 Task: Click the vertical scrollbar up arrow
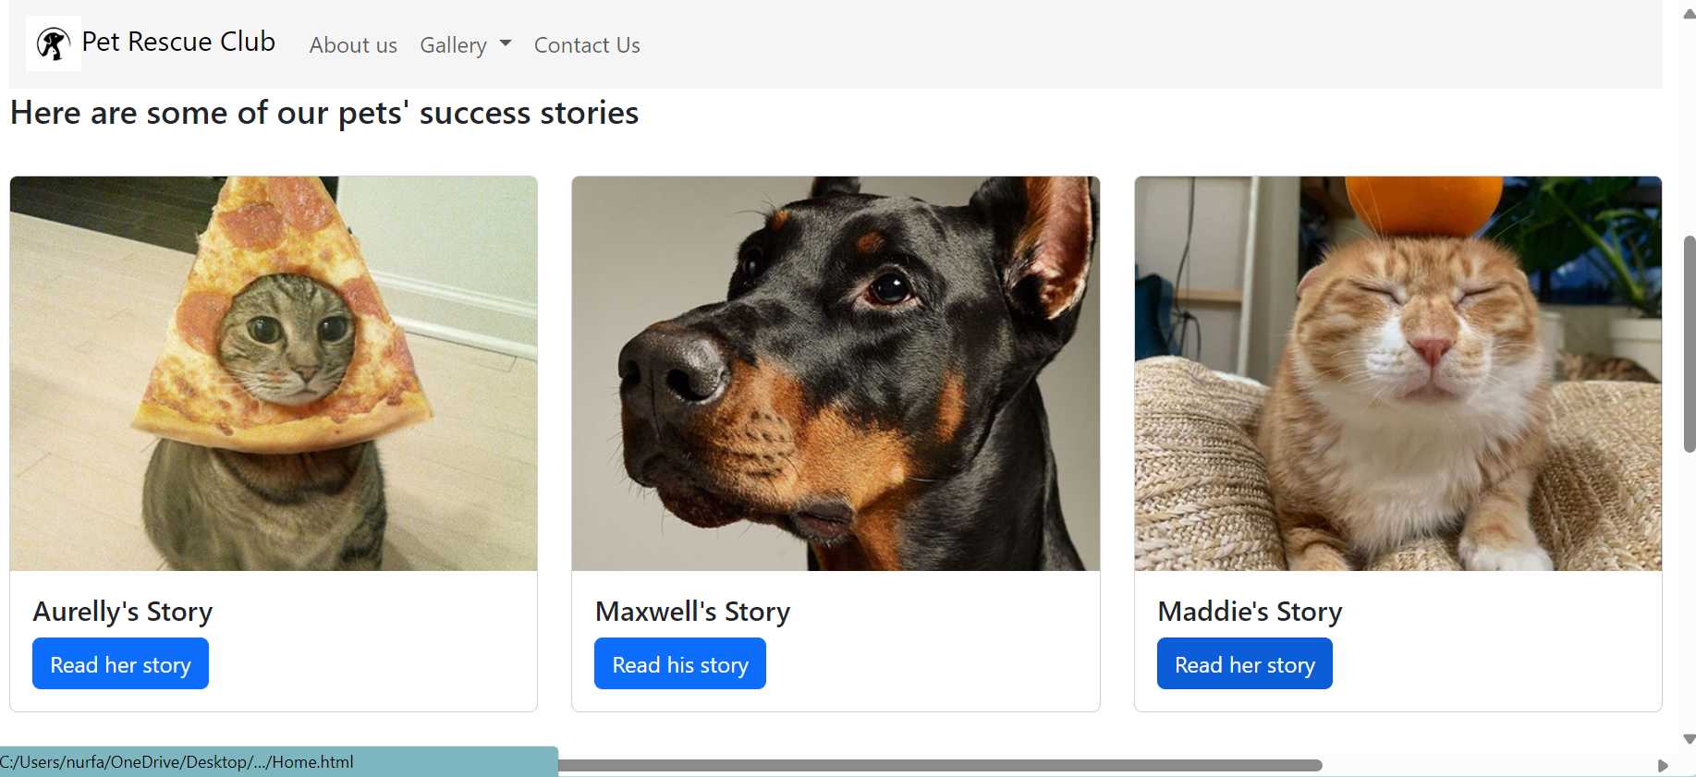tap(1689, 13)
